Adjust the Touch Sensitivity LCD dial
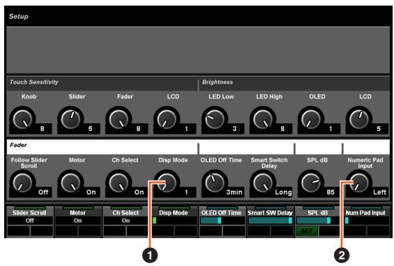 click(x=167, y=119)
